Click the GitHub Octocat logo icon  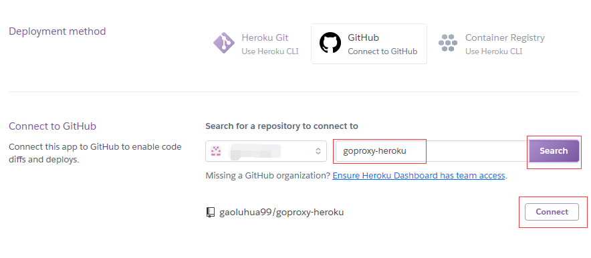(330, 43)
